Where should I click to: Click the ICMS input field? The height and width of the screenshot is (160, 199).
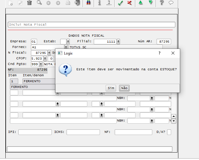(x=83, y=132)
